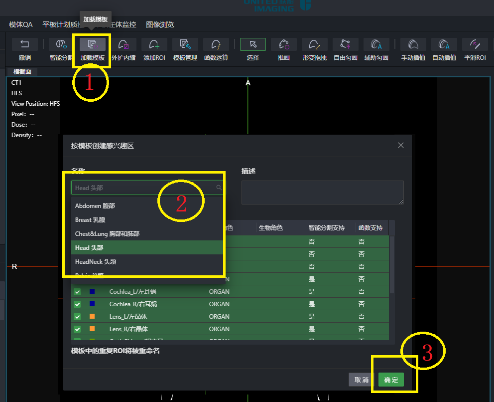This screenshot has width=494, height=402.
Task: Click the Cochlea_L dark blue color swatch
Action: [x=92, y=291]
